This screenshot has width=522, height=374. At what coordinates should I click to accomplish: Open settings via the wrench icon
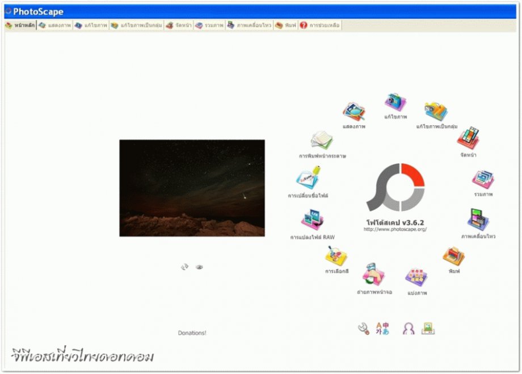363,329
